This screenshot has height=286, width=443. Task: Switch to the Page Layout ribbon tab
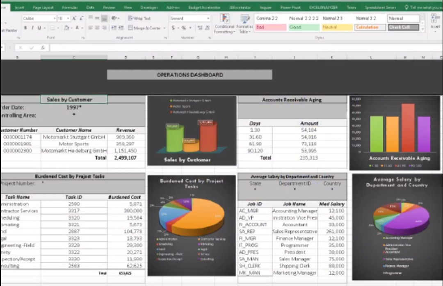43,7
